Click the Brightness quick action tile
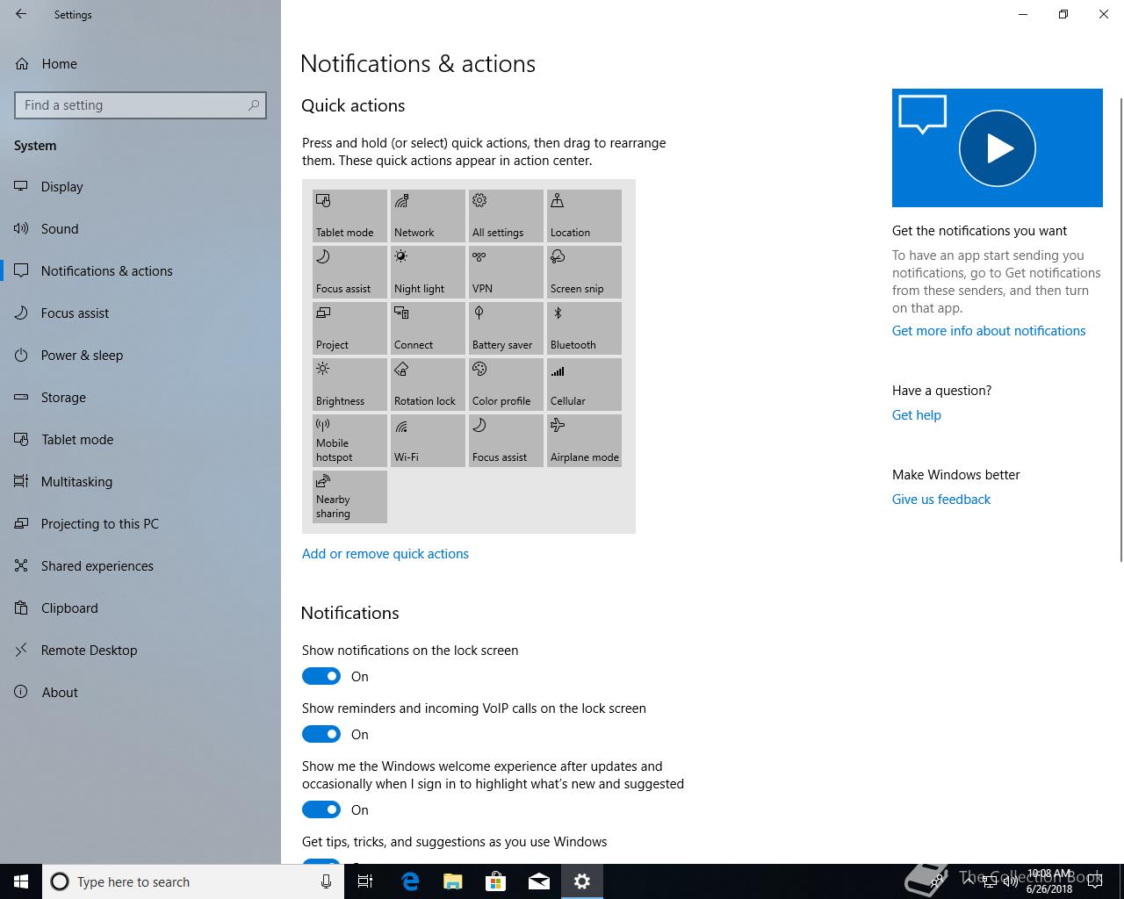1124x899 pixels. pyautogui.click(x=349, y=385)
